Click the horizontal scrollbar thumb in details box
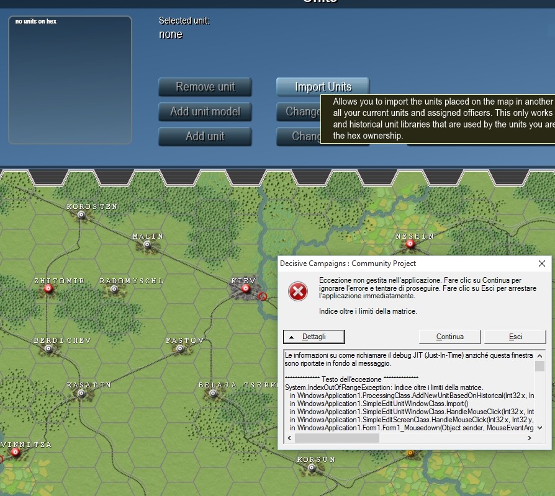 click(x=336, y=438)
